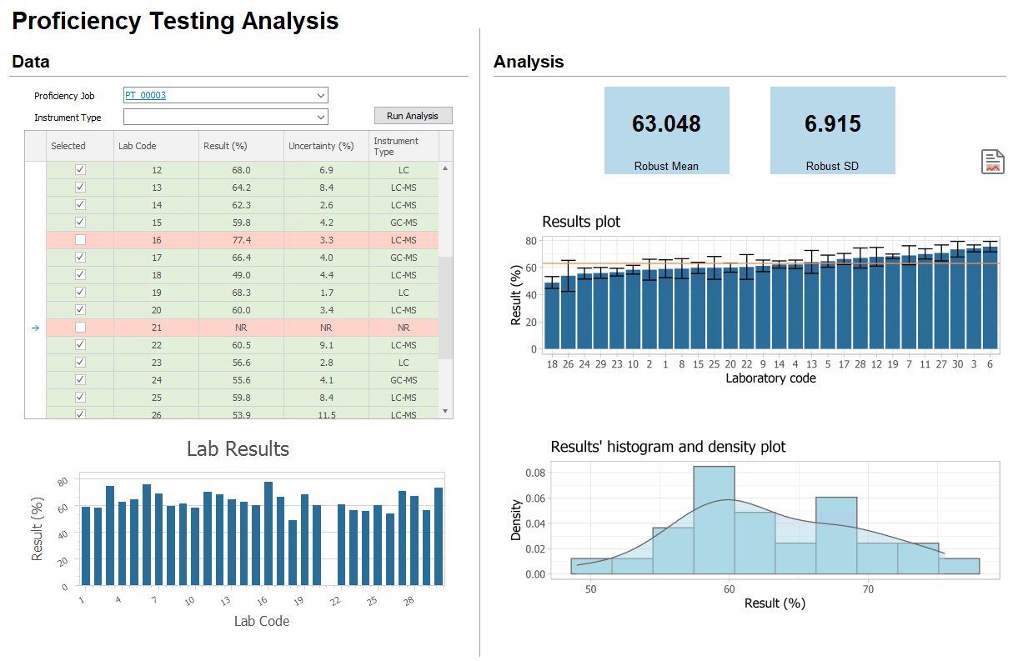Enable the Selected checkbox for lab 16
Image resolution: width=1028 pixels, height=661 pixels.
tap(80, 240)
